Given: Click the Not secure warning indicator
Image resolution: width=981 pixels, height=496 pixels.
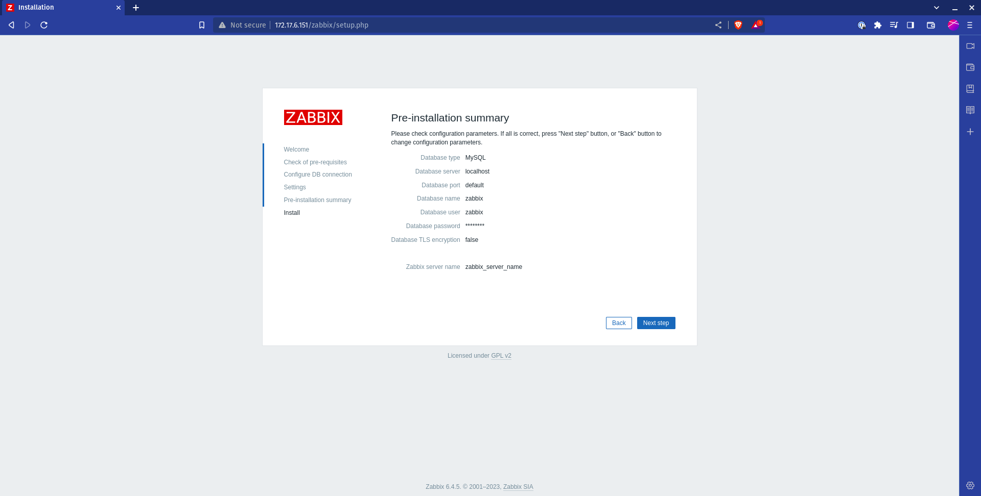Looking at the screenshot, I should tap(242, 25).
